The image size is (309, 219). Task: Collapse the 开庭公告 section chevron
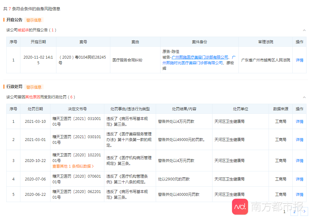304,30
